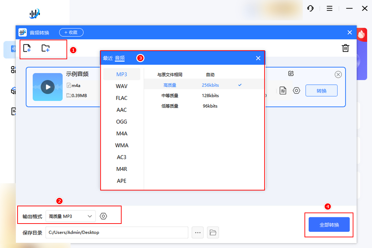Choose 低等质量 96kbits quality
This screenshot has width=372, height=248.
[x=191, y=106]
